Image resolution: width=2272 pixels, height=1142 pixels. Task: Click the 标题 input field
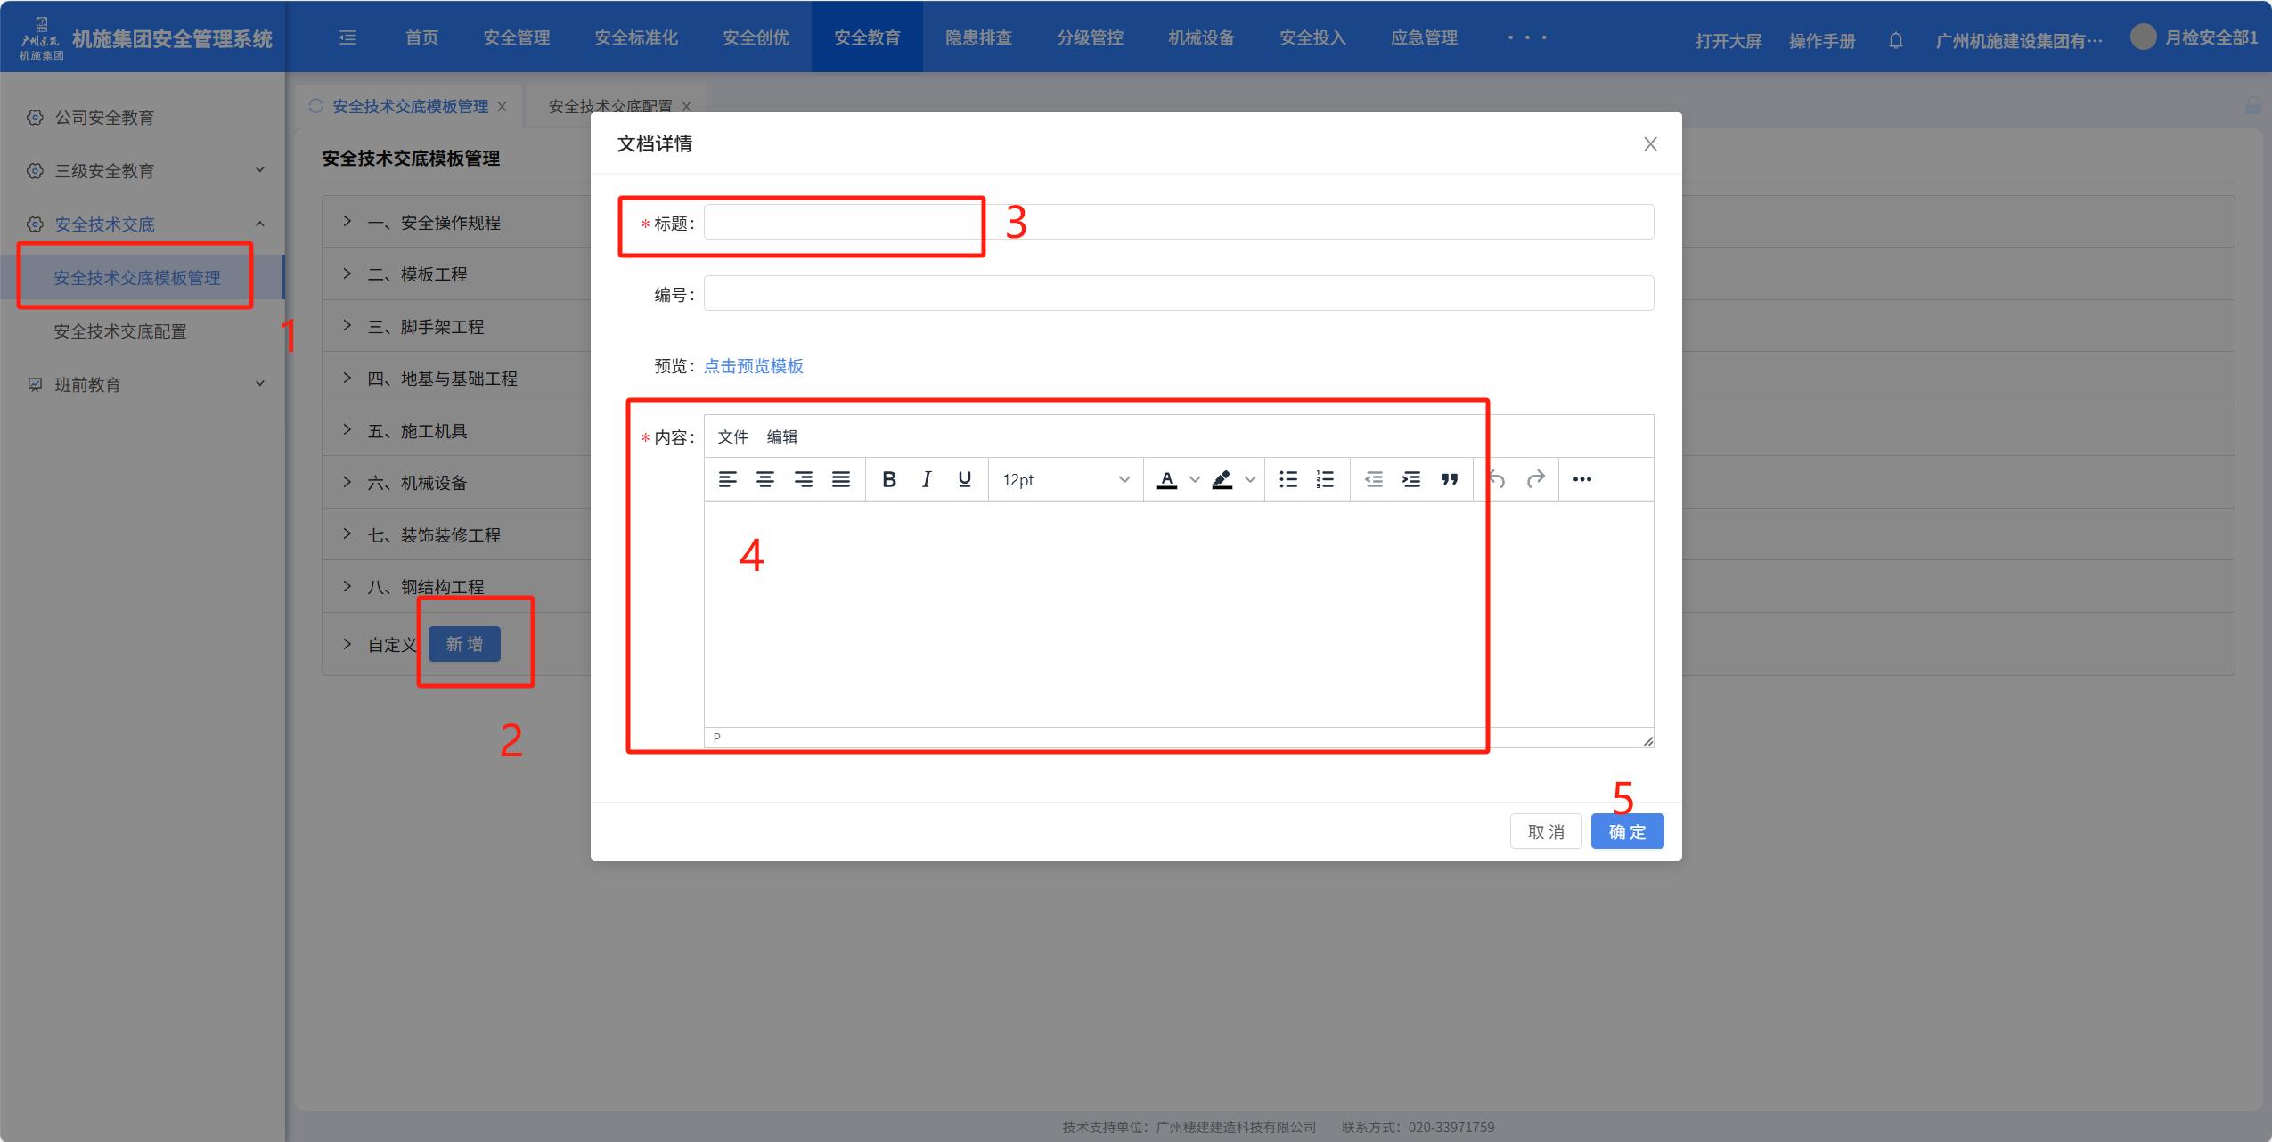(1178, 222)
